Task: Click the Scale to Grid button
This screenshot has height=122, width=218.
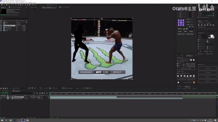Action: [x=181, y=79]
